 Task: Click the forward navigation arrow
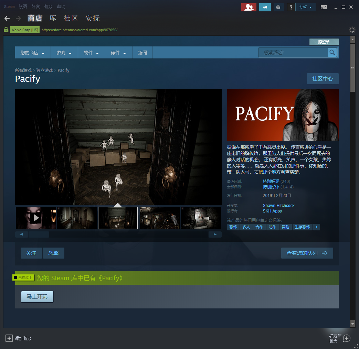coord(18,18)
